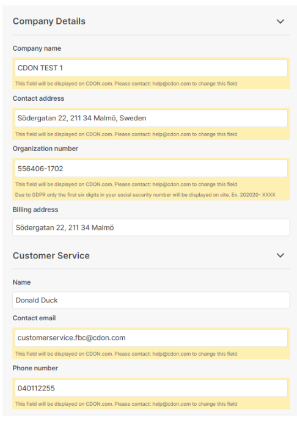This screenshot has width=297, height=421.
Task: Click the Organization number label
Action: click(45, 148)
